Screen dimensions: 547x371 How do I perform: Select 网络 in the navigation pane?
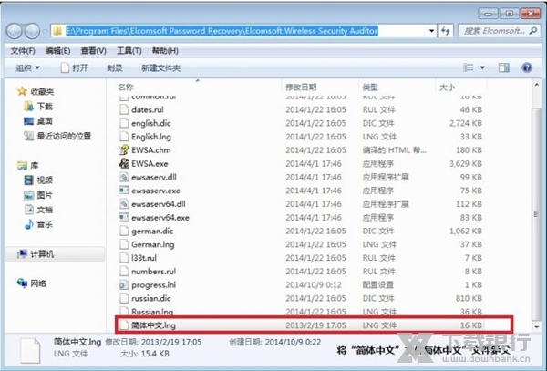tap(38, 283)
